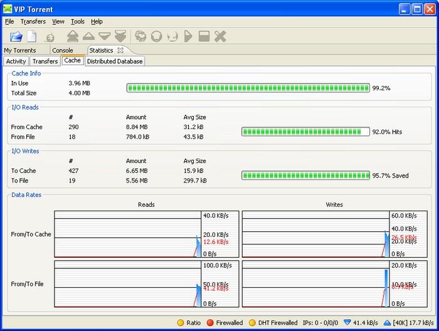Viewport: 439px width, 331px height.
Task: Open the Activity sub-tab
Action: pyautogui.click(x=16, y=61)
